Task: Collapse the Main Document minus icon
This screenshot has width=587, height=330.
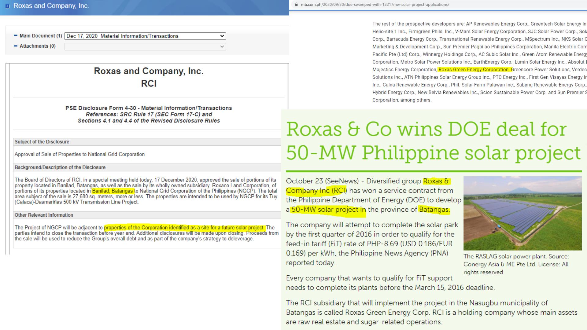Action: tap(16, 36)
